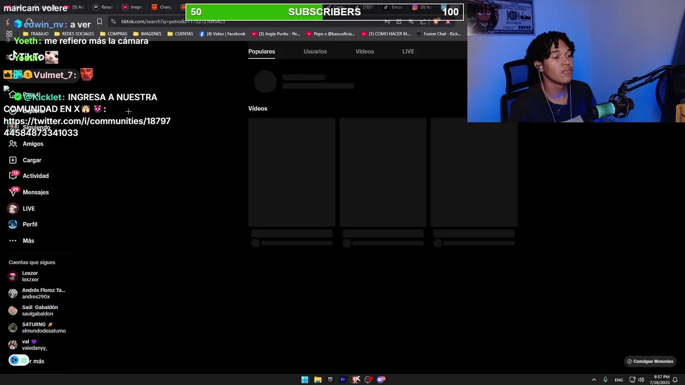Viewport: 685px width, 385px height.
Task: Open followed account andres290x
Action: (37, 294)
